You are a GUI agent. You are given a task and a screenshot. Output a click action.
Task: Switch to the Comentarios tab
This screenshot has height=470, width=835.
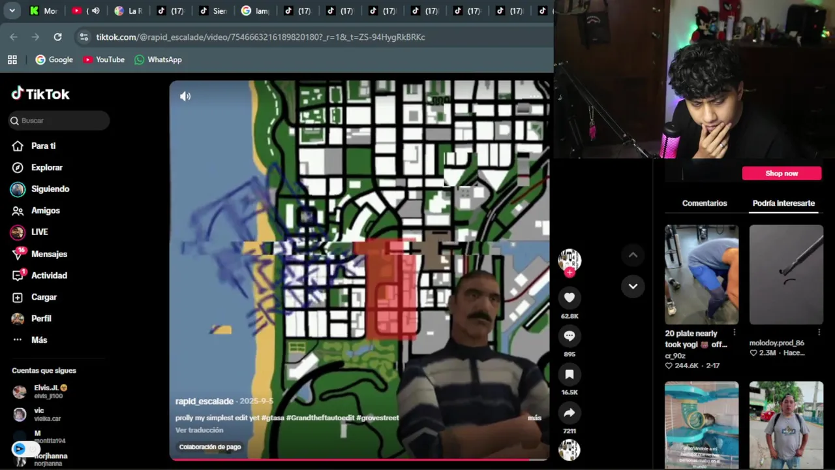pyautogui.click(x=705, y=203)
